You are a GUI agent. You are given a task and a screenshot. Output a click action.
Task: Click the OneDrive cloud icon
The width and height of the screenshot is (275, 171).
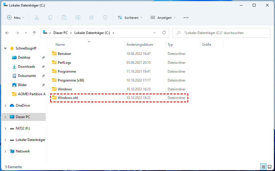(12, 106)
